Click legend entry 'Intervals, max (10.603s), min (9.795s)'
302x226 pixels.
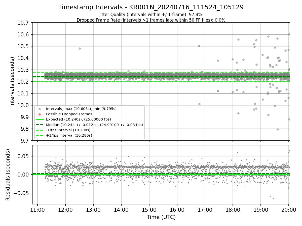[x=81, y=109]
